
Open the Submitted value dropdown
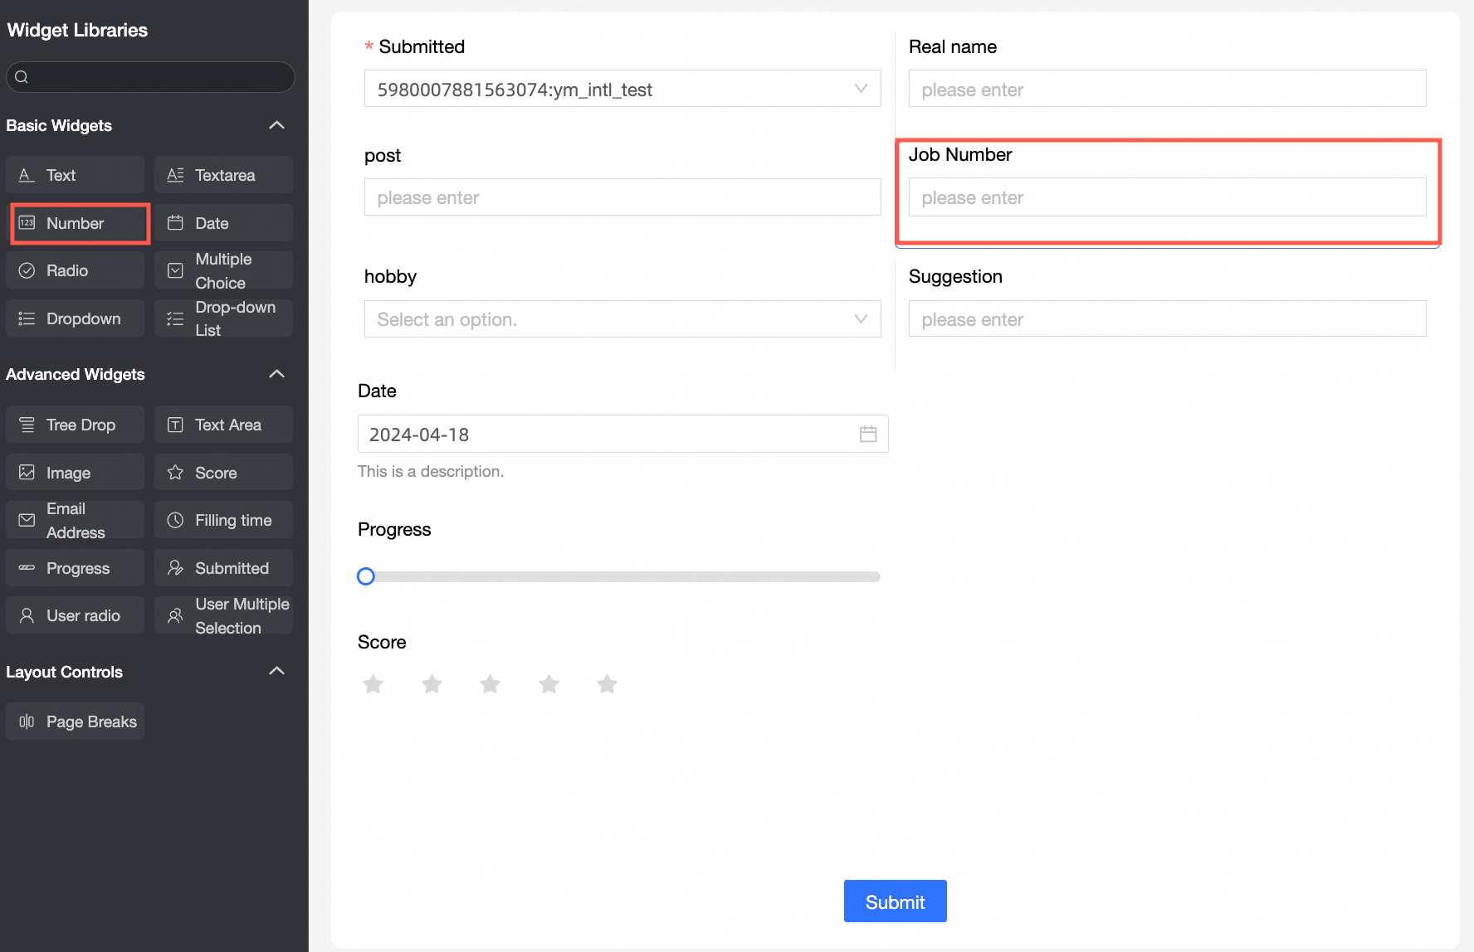[860, 89]
